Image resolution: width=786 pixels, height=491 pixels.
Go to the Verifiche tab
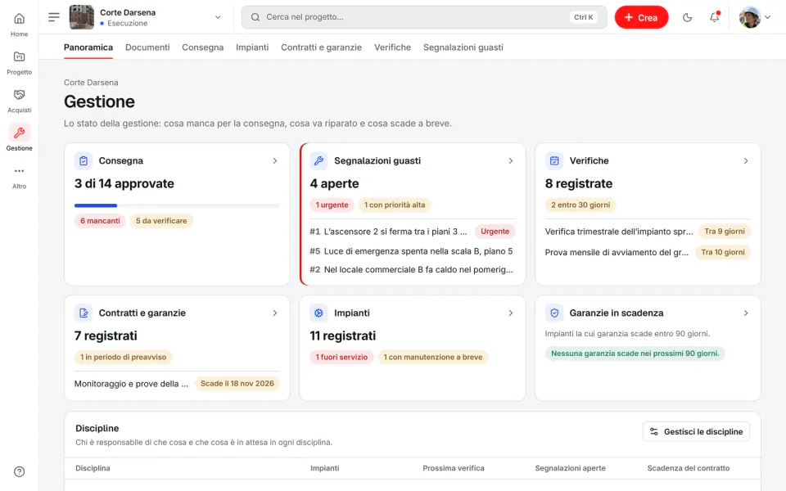pos(392,47)
